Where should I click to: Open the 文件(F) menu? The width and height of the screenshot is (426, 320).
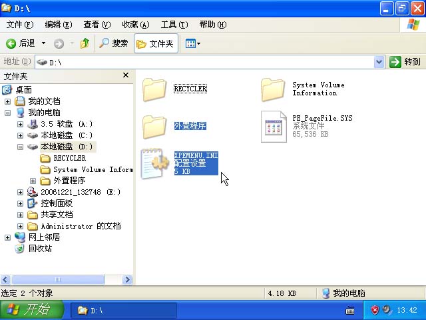click(x=20, y=25)
